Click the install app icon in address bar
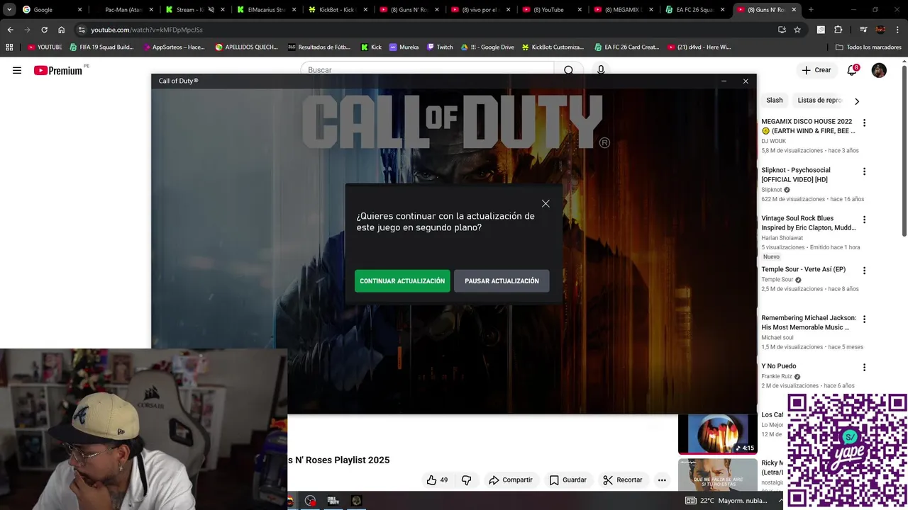The width and height of the screenshot is (908, 510). point(782,30)
